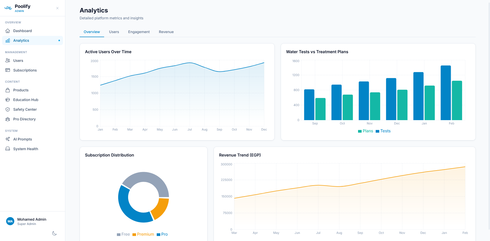Open the Products section
The height and width of the screenshot is (241, 490).
point(32,90)
